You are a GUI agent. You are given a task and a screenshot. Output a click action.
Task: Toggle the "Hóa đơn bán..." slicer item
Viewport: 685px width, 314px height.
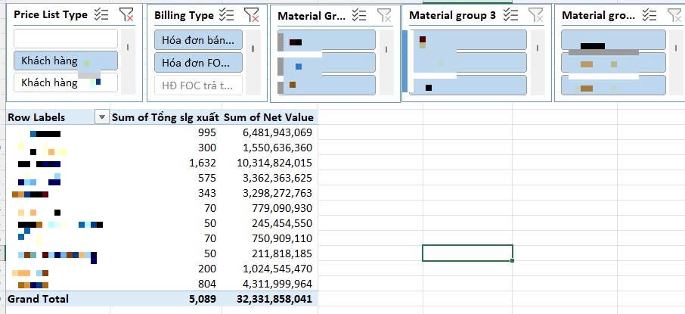tap(198, 41)
